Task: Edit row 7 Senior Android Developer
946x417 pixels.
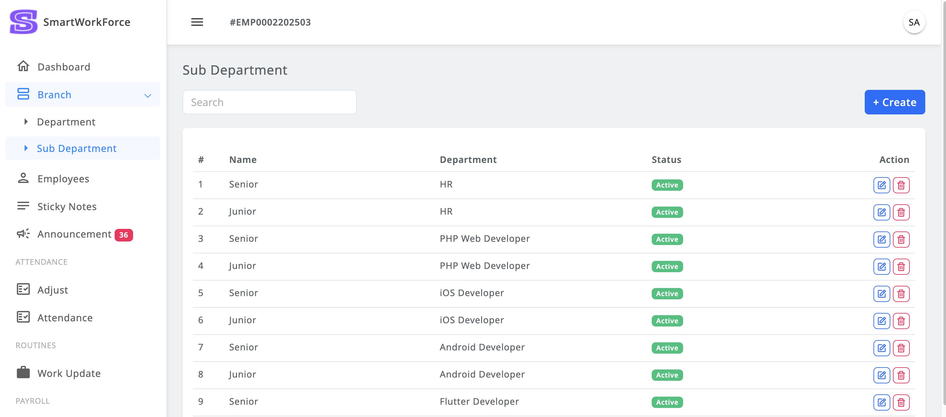Action: coord(881,348)
